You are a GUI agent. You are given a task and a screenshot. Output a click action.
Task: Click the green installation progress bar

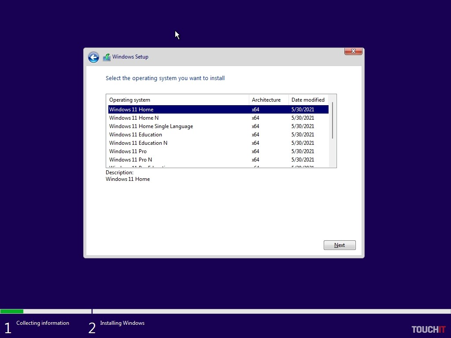click(12, 311)
